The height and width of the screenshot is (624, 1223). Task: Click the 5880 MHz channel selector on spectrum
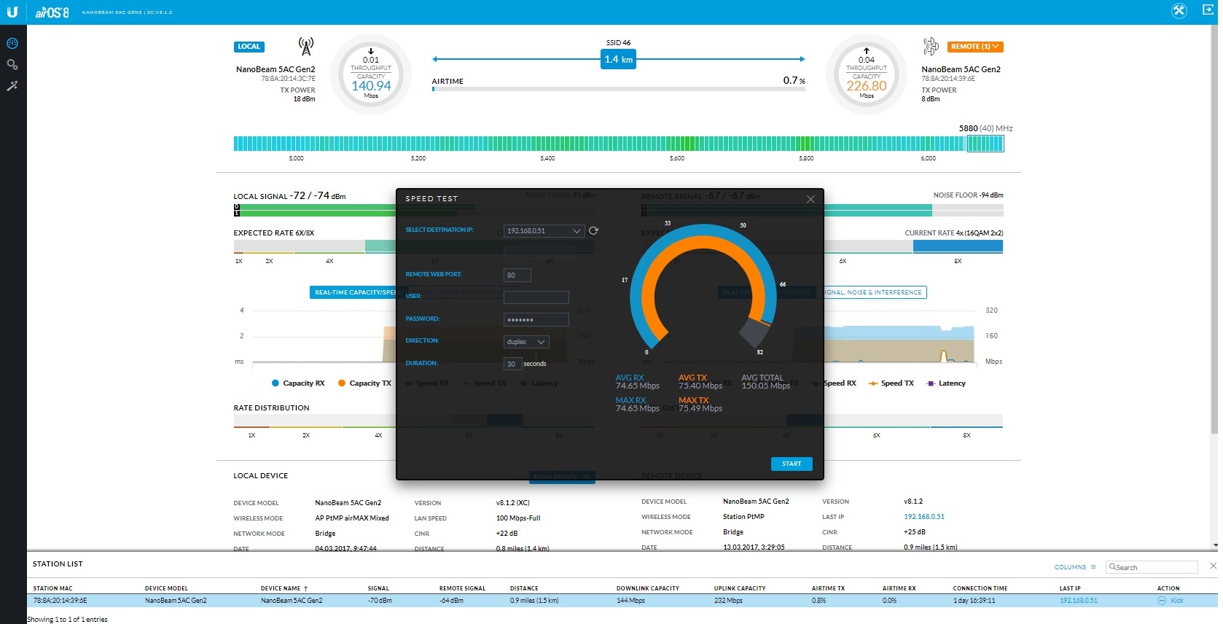pyautogui.click(x=985, y=144)
